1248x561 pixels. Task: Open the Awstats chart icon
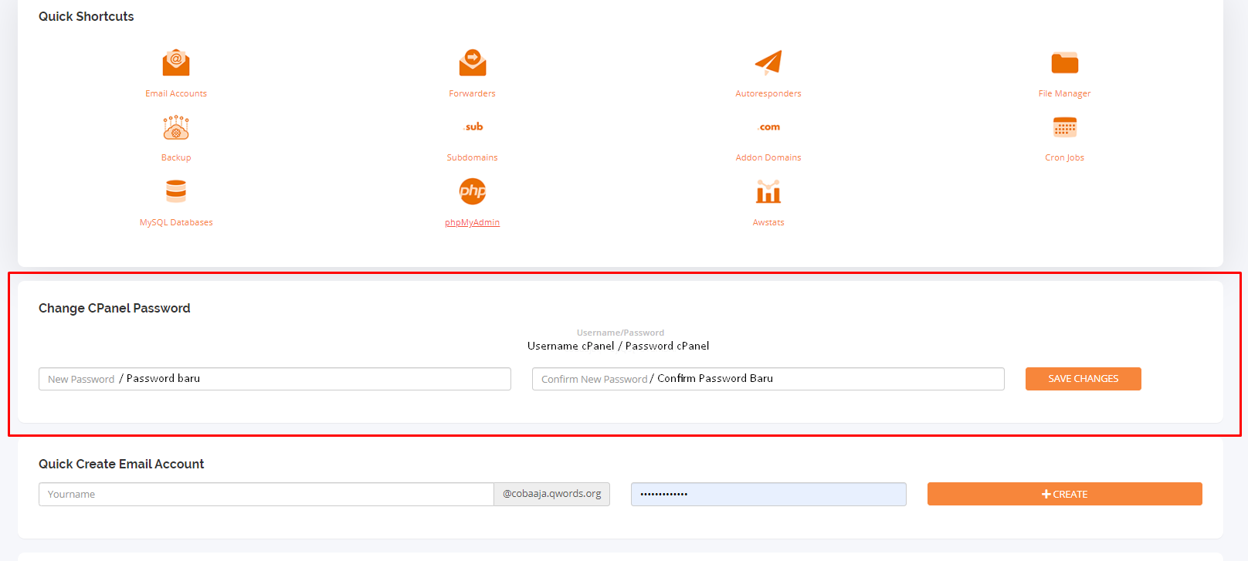768,191
